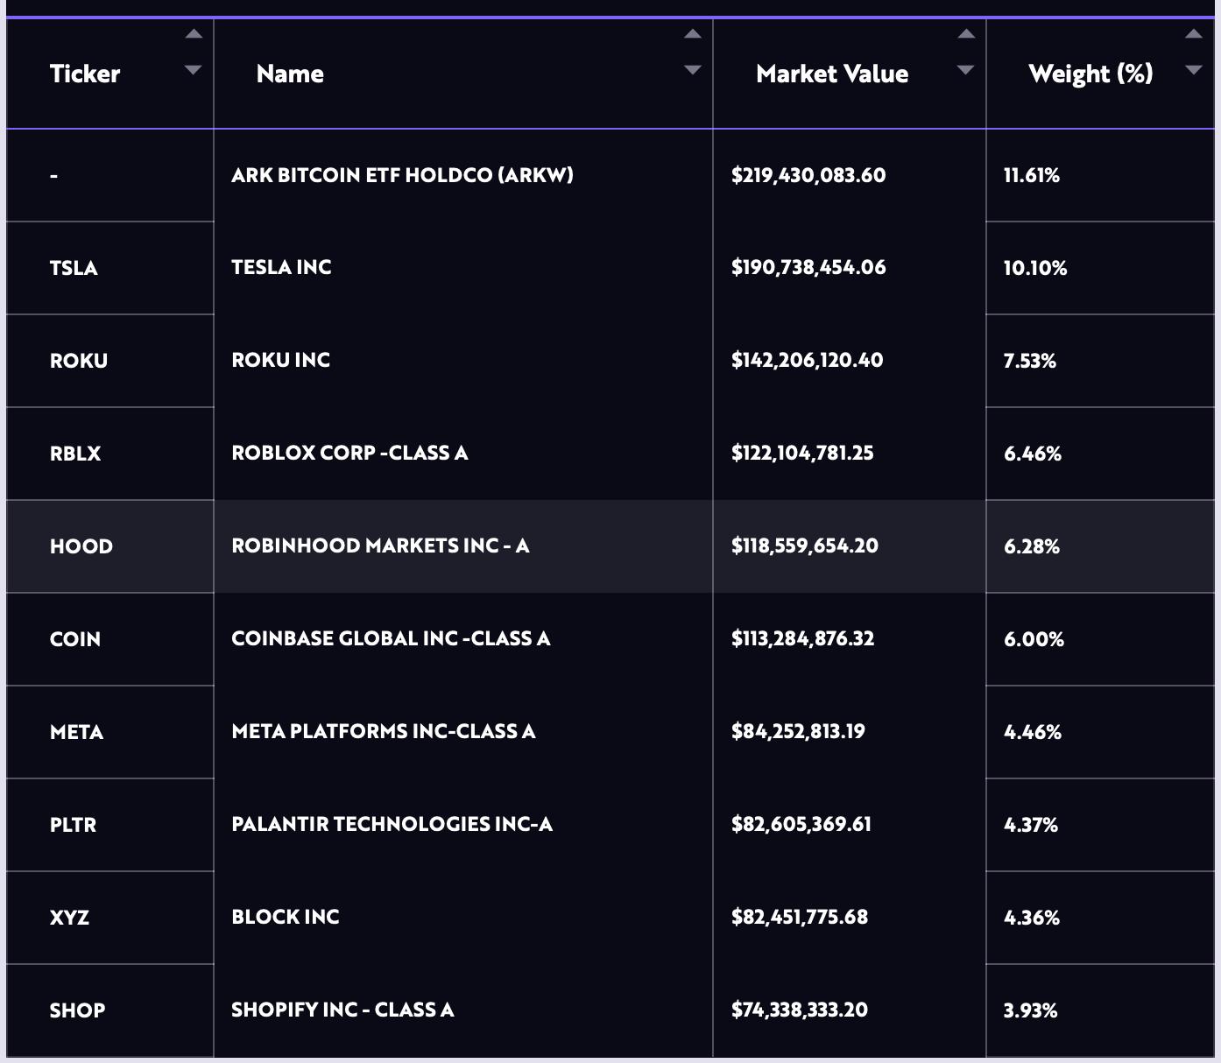This screenshot has height=1063, width=1221.
Task: Click market value $142,206,120.40
Action: click(x=808, y=360)
